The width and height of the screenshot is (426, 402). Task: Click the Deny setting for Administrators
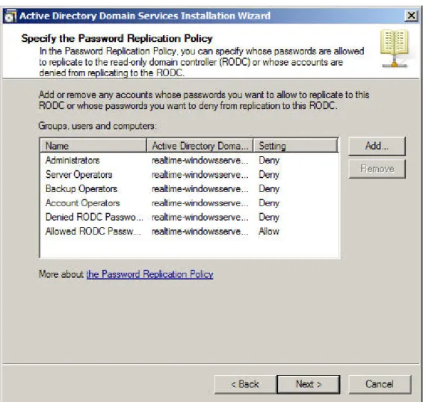point(269,160)
